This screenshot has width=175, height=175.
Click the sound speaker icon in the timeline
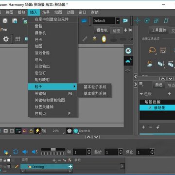point(25,152)
